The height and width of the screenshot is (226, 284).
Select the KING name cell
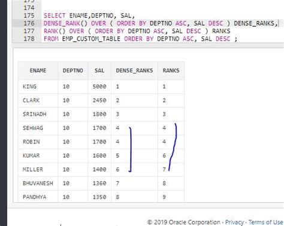pos(29,87)
